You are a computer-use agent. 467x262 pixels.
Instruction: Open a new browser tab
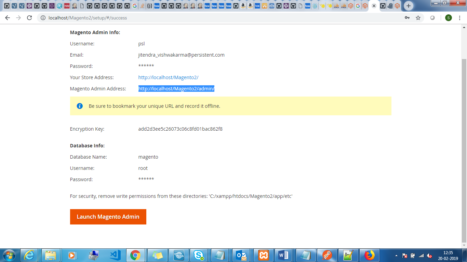408,6
